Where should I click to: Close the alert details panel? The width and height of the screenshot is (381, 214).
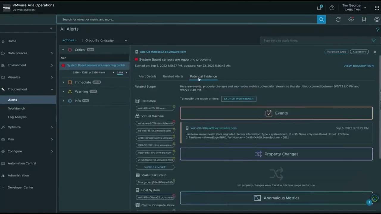click(x=375, y=52)
